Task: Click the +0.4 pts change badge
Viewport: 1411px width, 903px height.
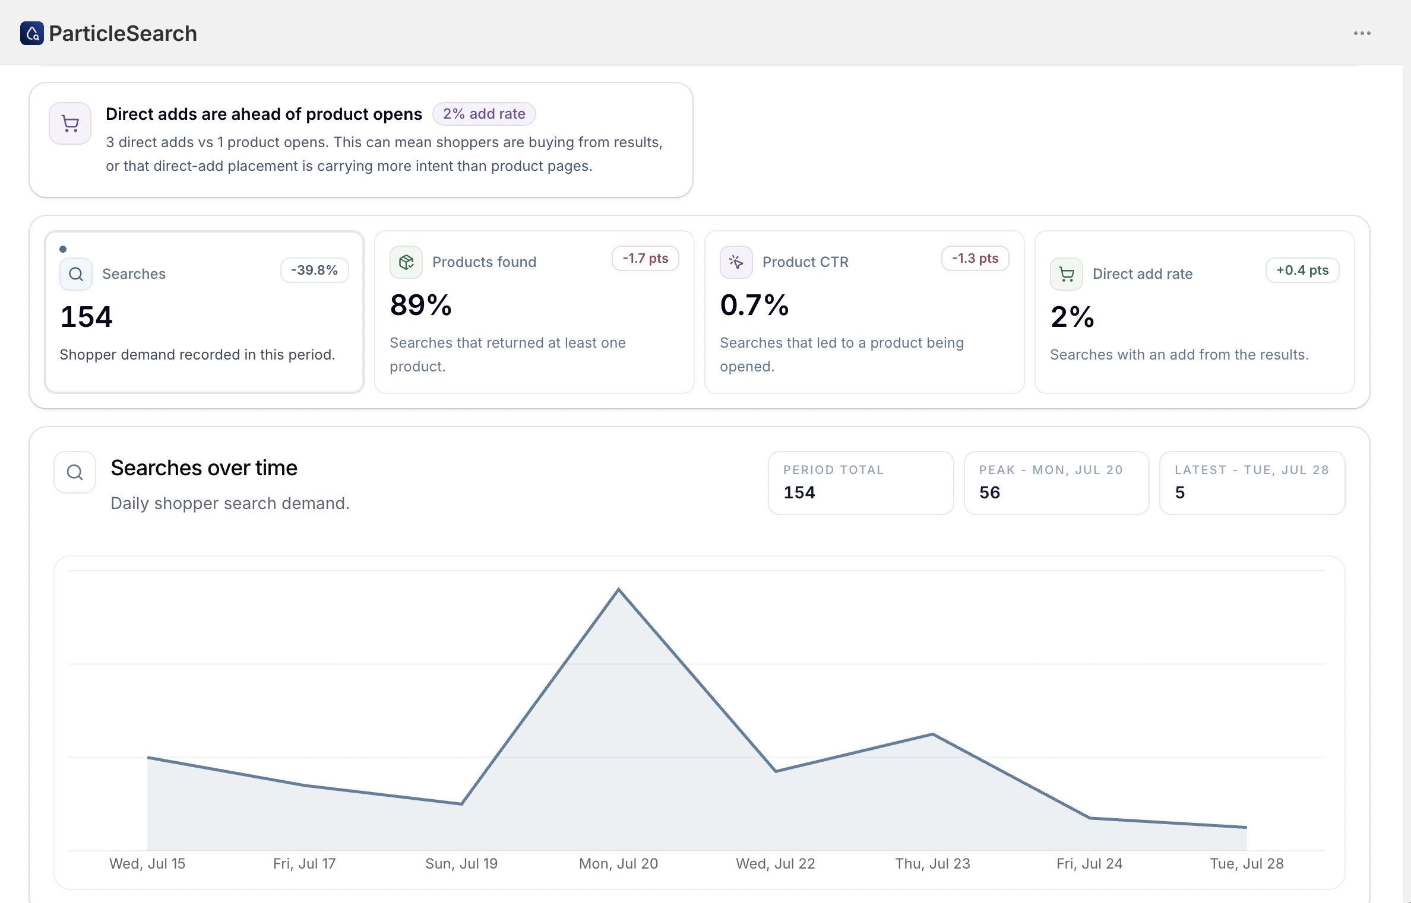Action: pos(1302,271)
